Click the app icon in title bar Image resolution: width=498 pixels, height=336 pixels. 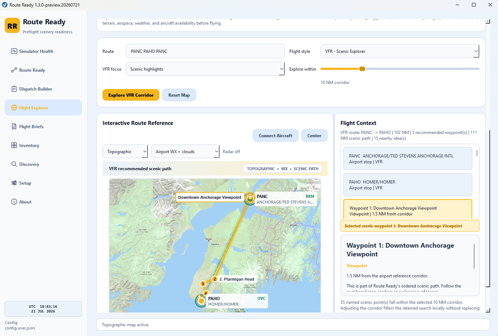[x=5, y=5]
